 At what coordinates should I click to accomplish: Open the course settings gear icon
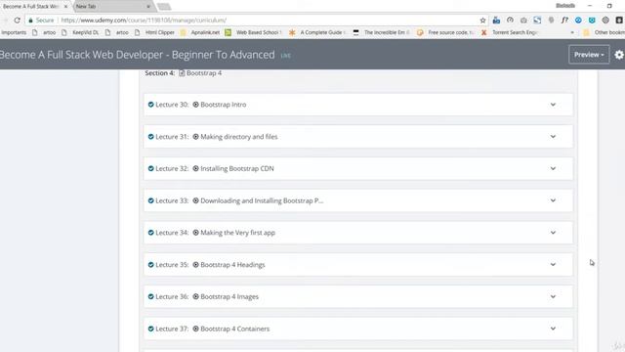pos(618,55)
